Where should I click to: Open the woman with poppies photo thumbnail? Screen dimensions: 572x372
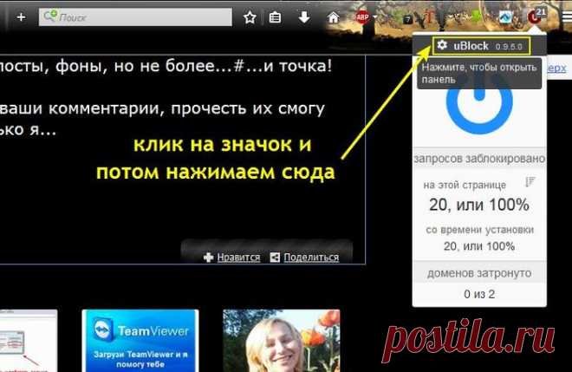(282, 341)
